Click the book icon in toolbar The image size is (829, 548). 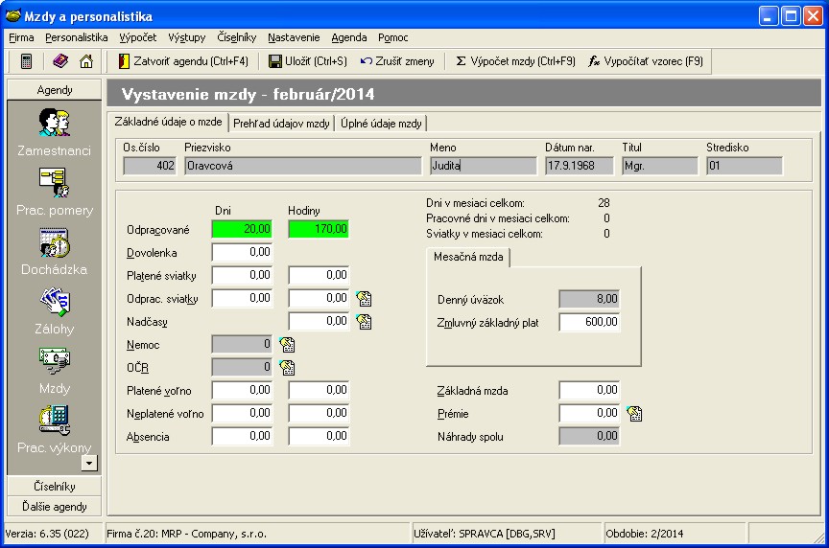(60, 61)
